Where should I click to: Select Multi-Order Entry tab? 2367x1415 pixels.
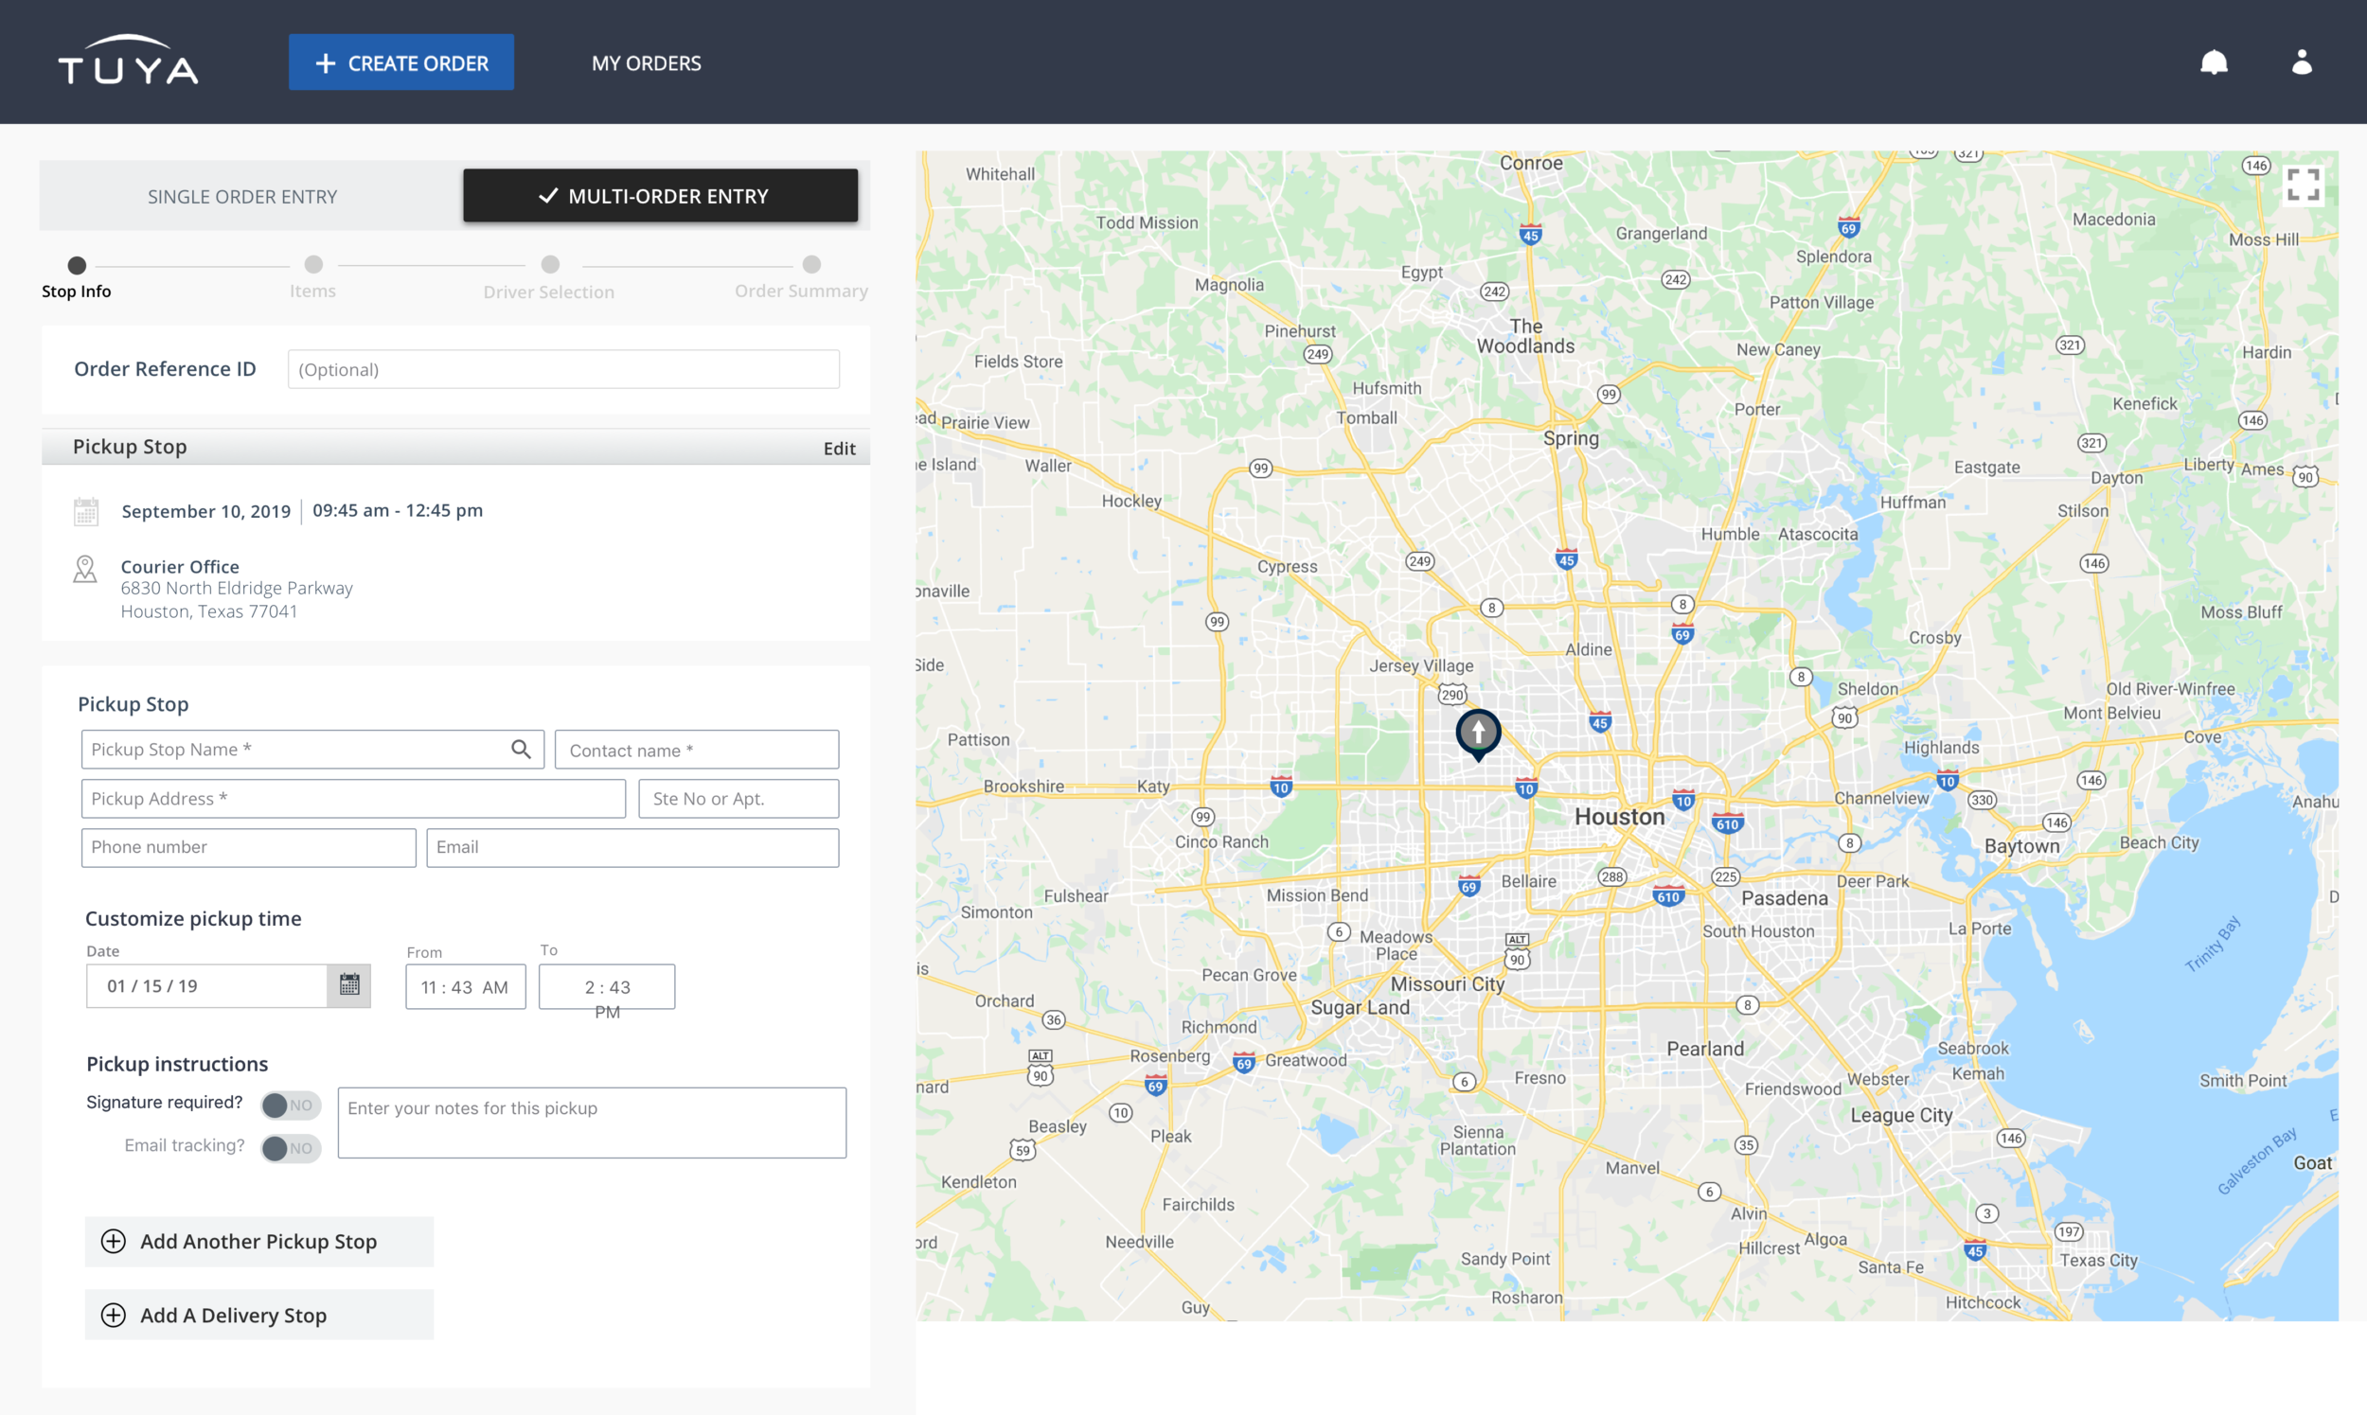click(x=660, y=196)
